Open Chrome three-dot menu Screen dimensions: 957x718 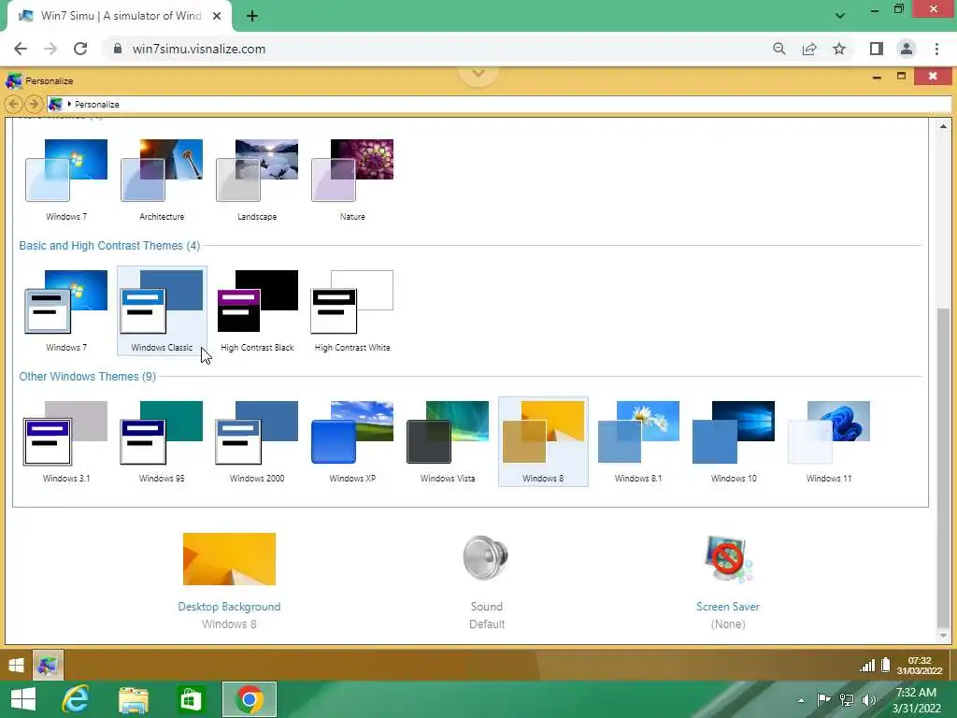[x=936, y=49]
